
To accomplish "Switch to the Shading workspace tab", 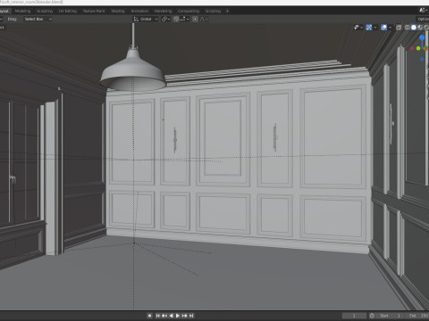I will [x=118, y=11].
